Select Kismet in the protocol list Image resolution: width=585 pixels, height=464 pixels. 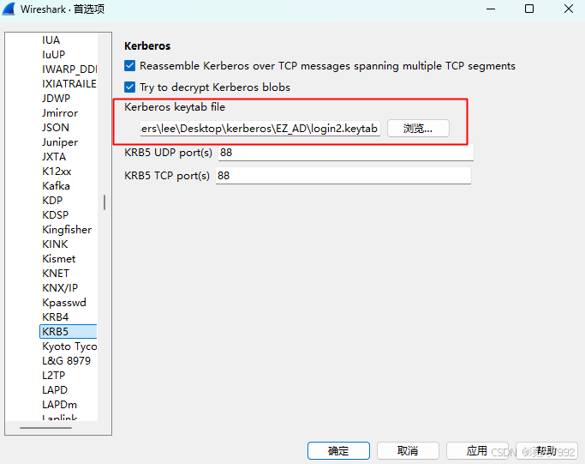coord(59,258)
